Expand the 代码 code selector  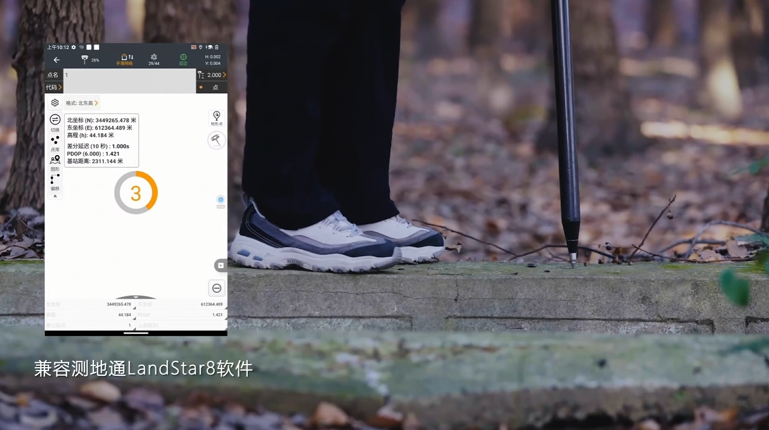[x=54, y=87]
